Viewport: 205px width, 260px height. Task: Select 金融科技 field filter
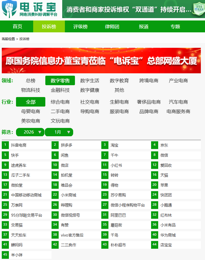click(60, 90)
